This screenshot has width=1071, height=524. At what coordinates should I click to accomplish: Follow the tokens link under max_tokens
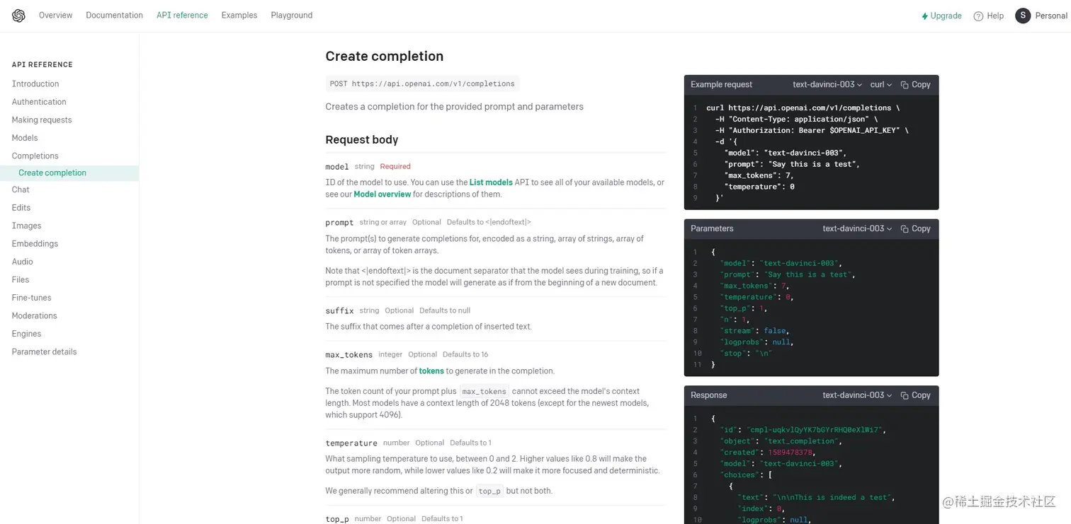(431, 371)
